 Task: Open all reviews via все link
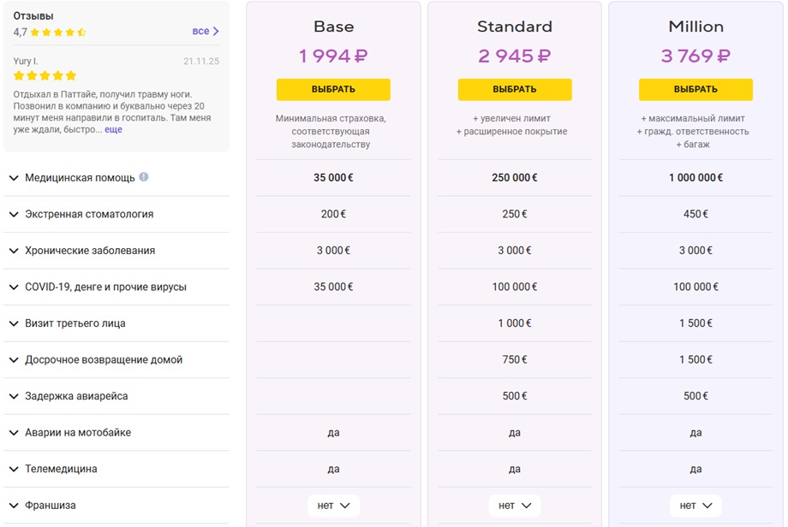[200, 31]
